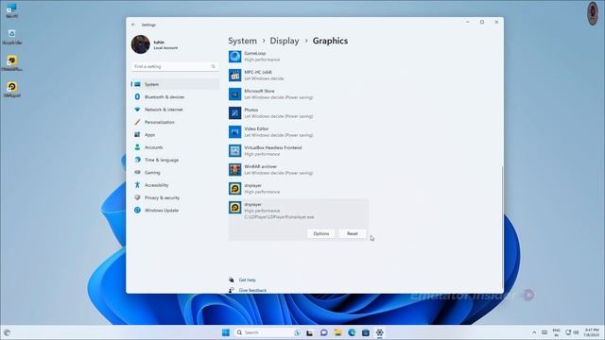605x340 pixels.
Task: Show hidden system tray icons
Action: [x=534, y=332]
